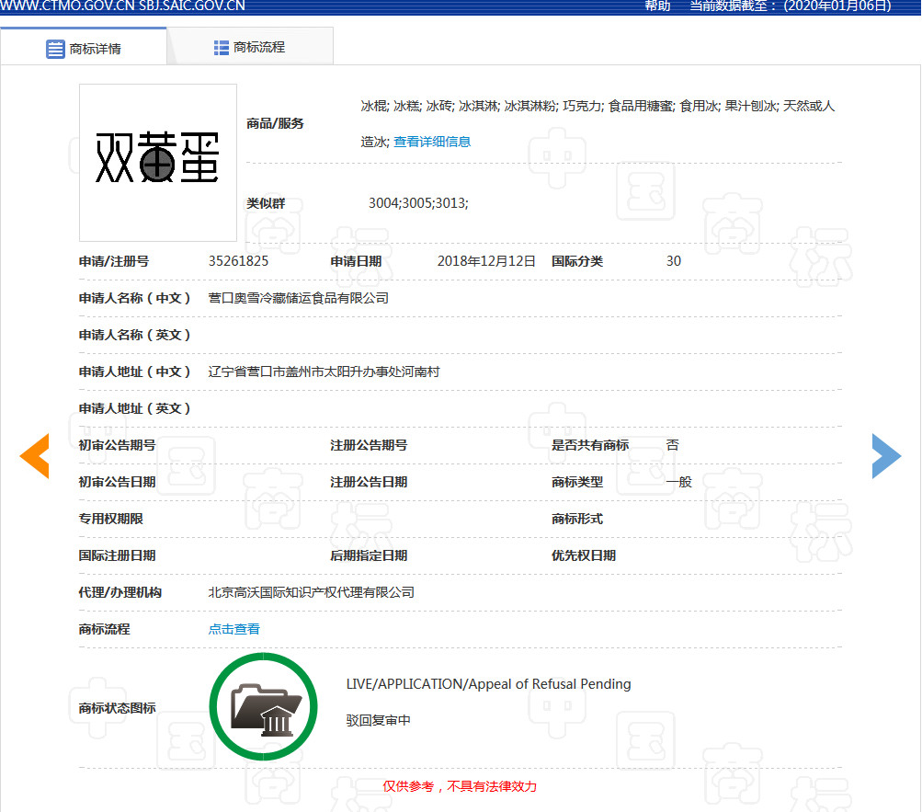Click the data date 当前数据截至 text
This screenshot has height=812, width=922.
(x=791, y=6)
